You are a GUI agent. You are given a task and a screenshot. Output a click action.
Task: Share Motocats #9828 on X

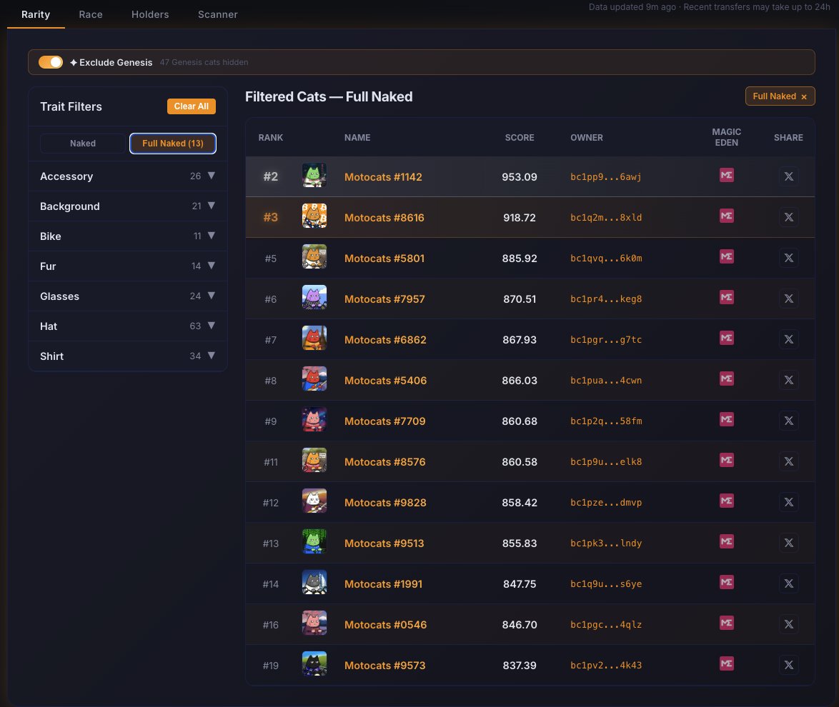click(788, 501)
